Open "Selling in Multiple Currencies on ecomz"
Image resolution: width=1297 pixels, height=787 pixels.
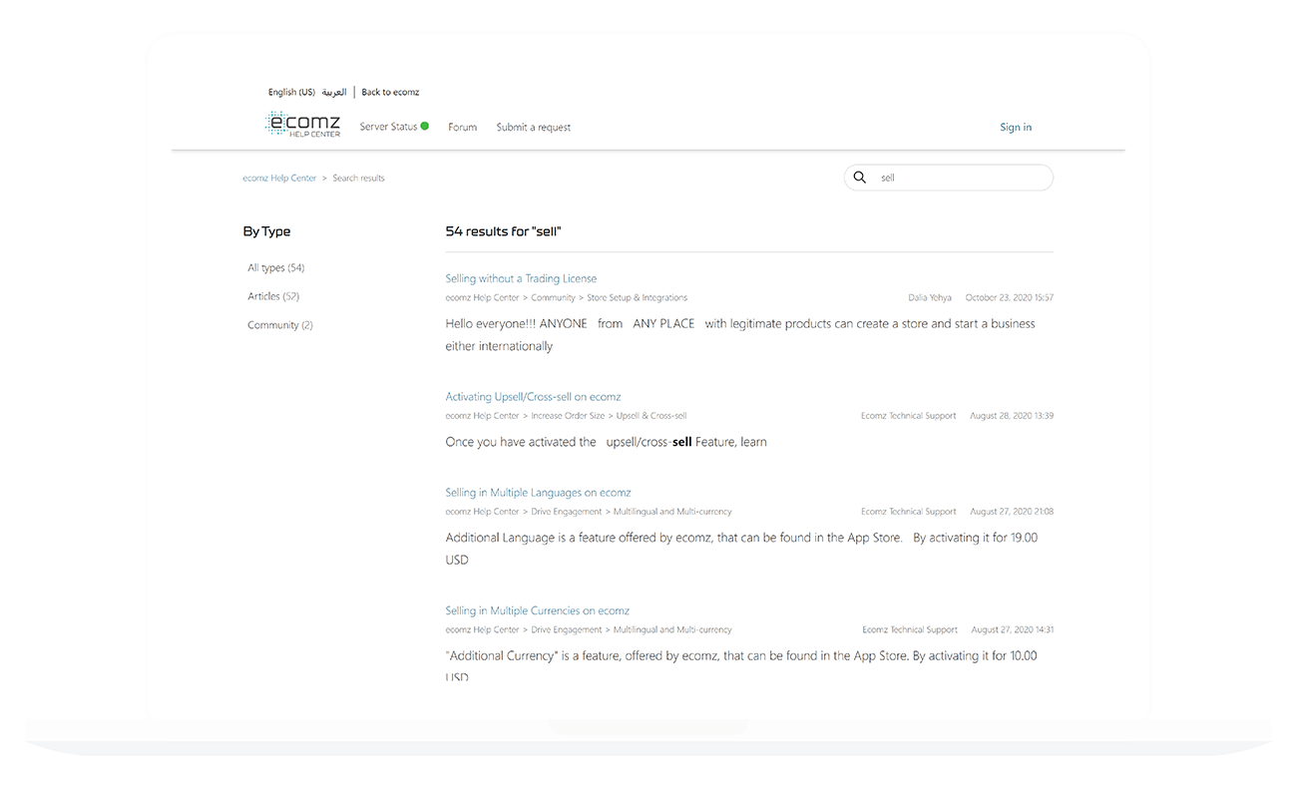[537, 610]
